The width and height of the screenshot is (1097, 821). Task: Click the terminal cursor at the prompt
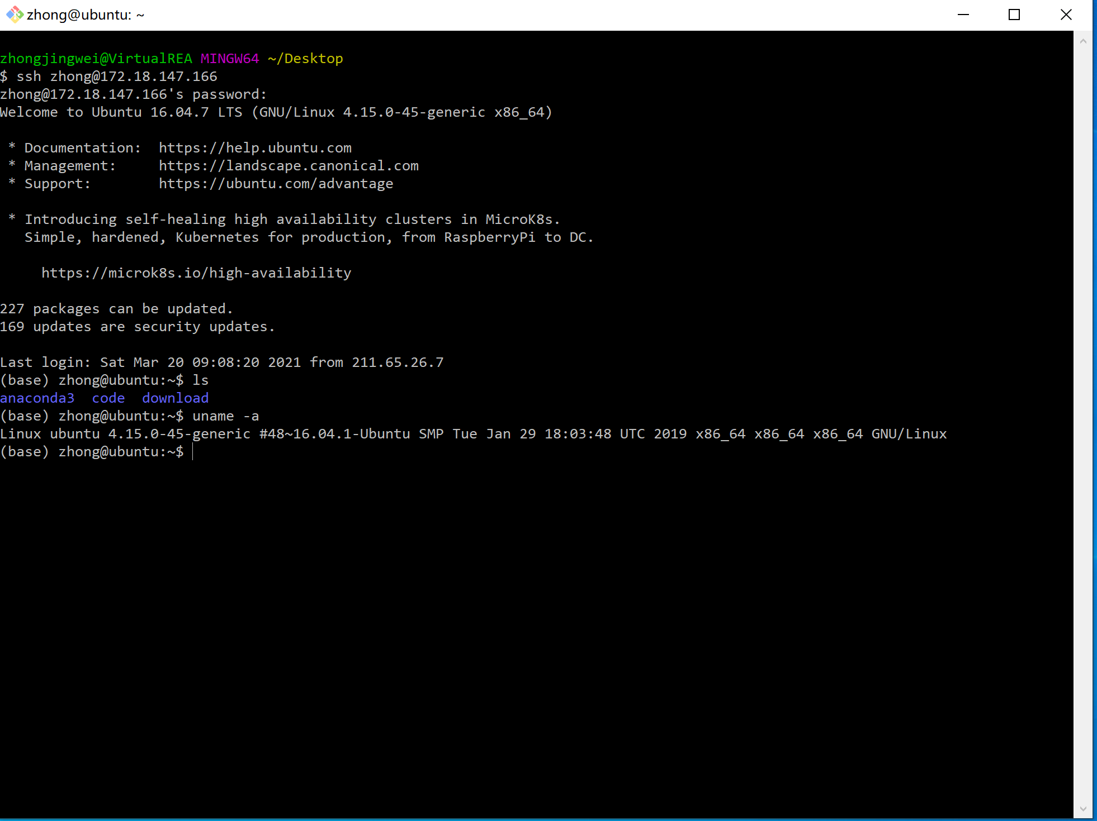tap(194, 452)
